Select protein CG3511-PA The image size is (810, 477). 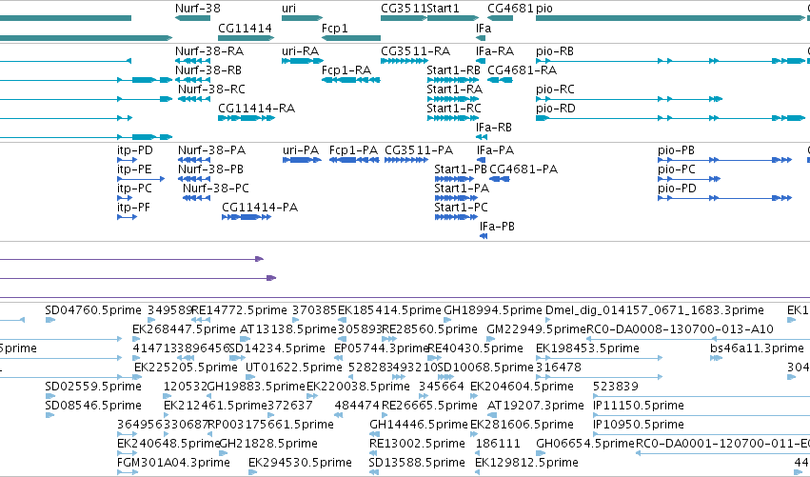coord(419,150)
